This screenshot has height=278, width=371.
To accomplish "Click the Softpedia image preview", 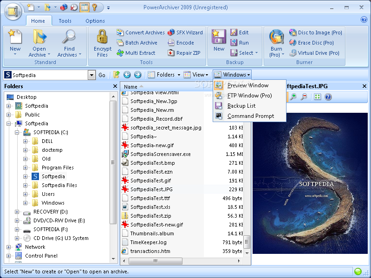I will [x=310, y=183].
